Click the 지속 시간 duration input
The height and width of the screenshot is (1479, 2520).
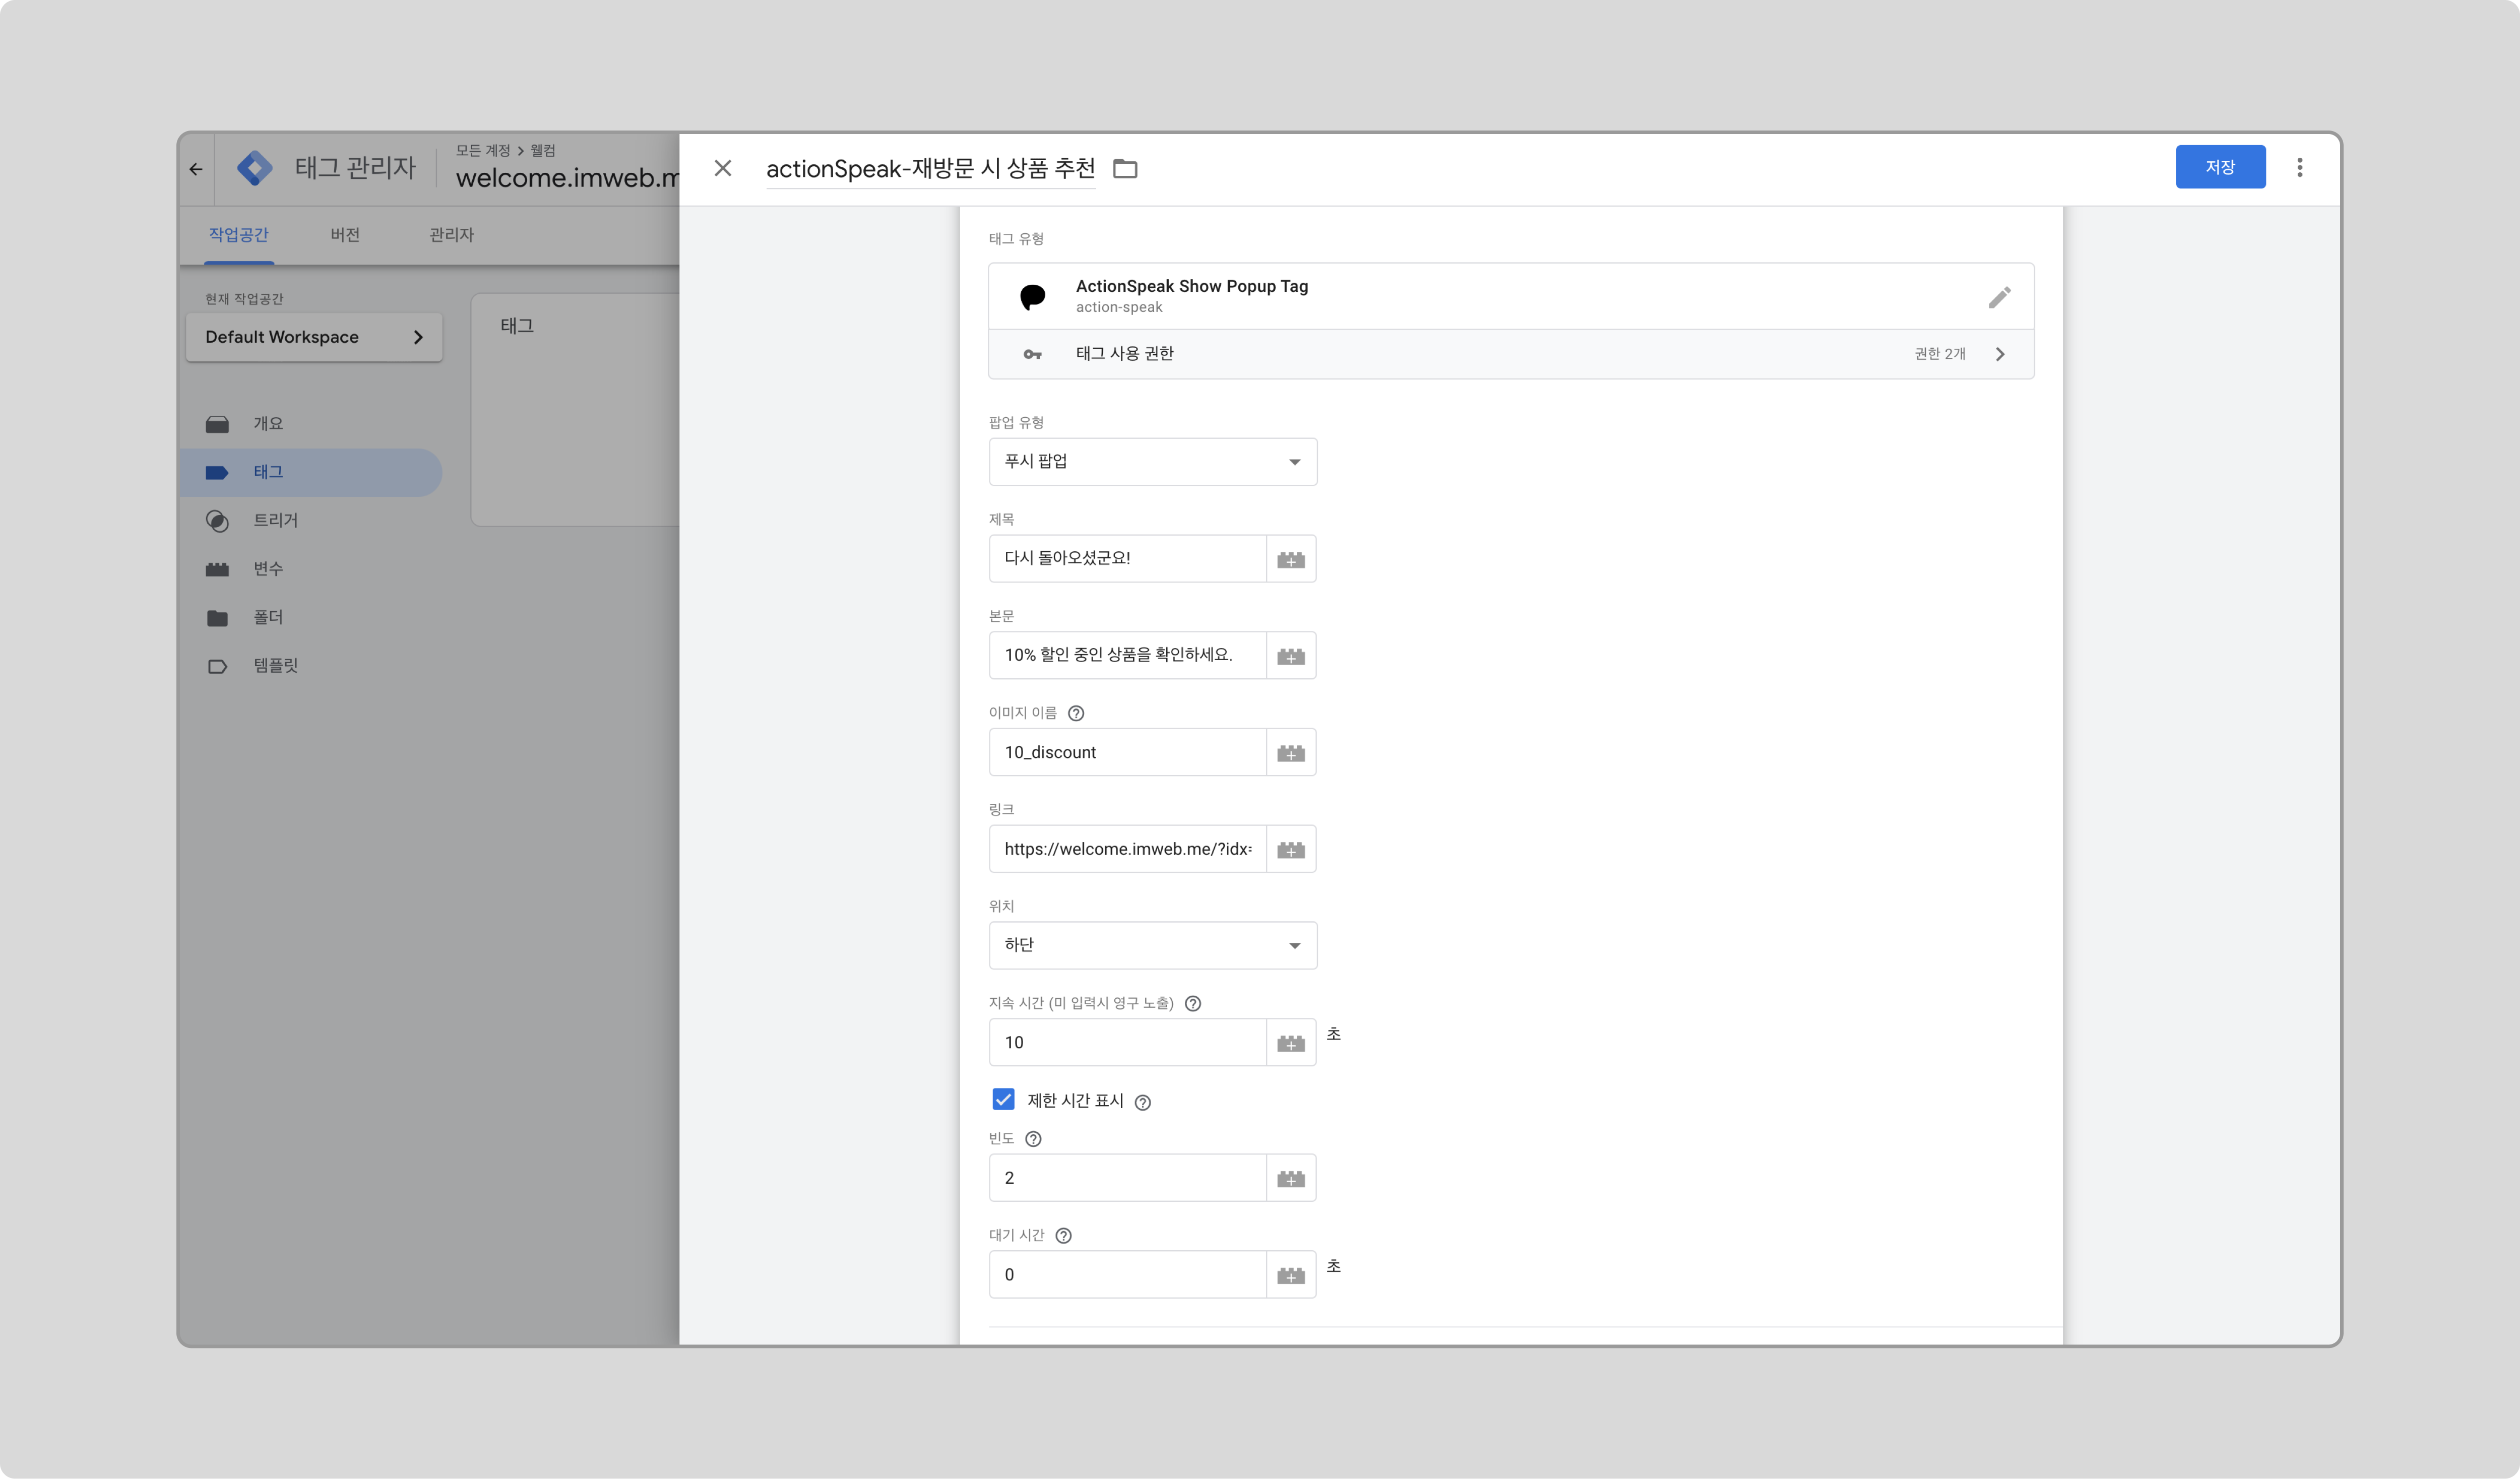(x=1127, y=1042)
